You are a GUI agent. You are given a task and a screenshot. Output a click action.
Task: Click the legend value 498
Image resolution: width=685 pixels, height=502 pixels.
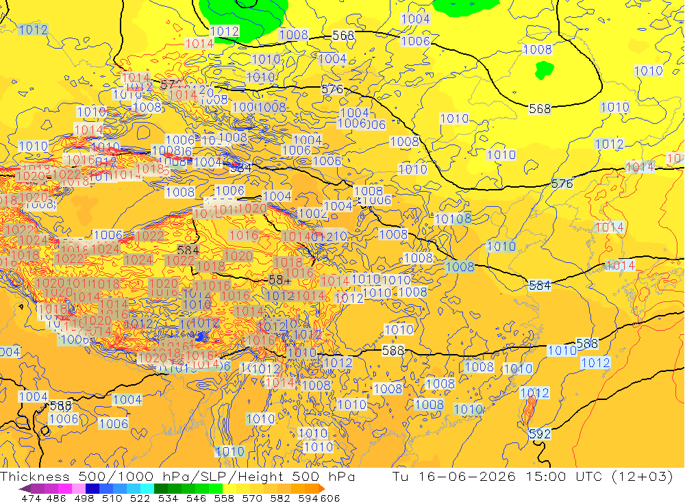(84, 498)
